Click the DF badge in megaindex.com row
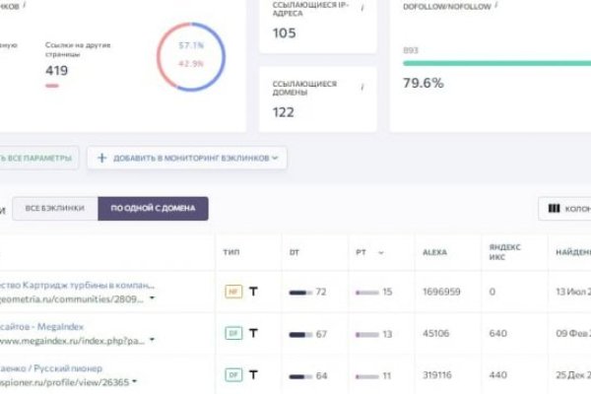Screen dimensions: 591x394 (233, 333)
